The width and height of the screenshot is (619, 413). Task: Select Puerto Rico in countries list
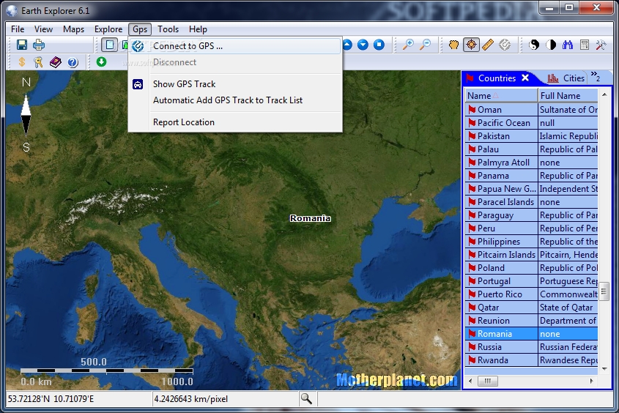(x=531, y=294)
